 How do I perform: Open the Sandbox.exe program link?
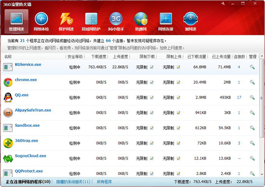27,125
